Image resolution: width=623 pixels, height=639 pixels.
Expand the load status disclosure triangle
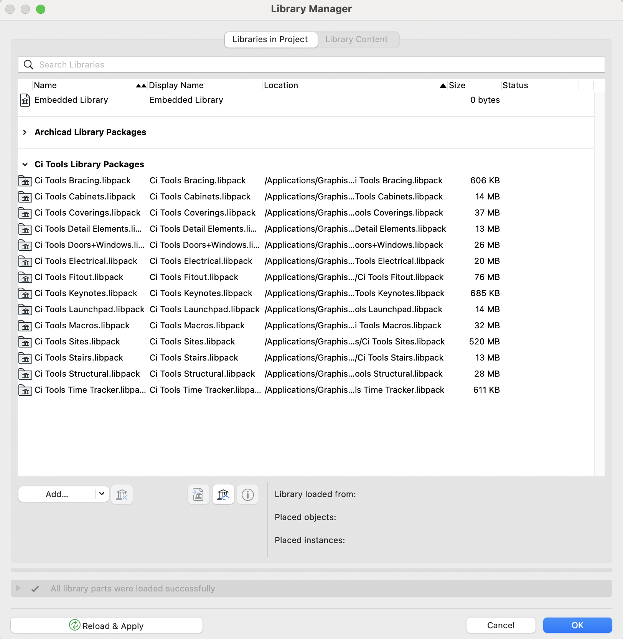pyautogui.click(x=18, y=588)
